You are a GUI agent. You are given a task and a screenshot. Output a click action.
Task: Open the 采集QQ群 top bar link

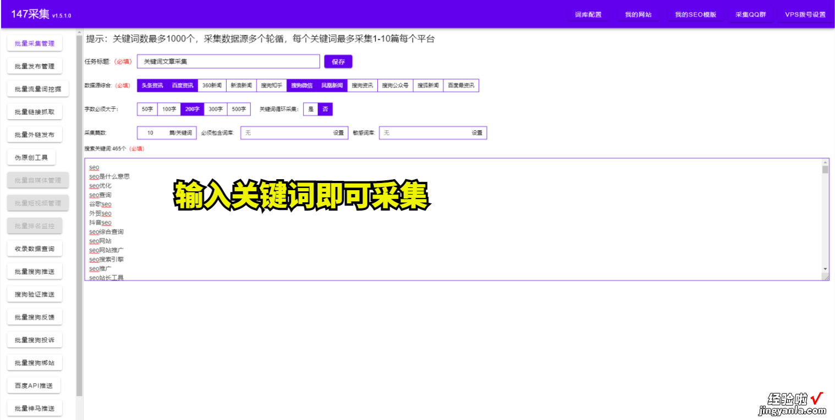pyautogui.click(x=750, y=15)
